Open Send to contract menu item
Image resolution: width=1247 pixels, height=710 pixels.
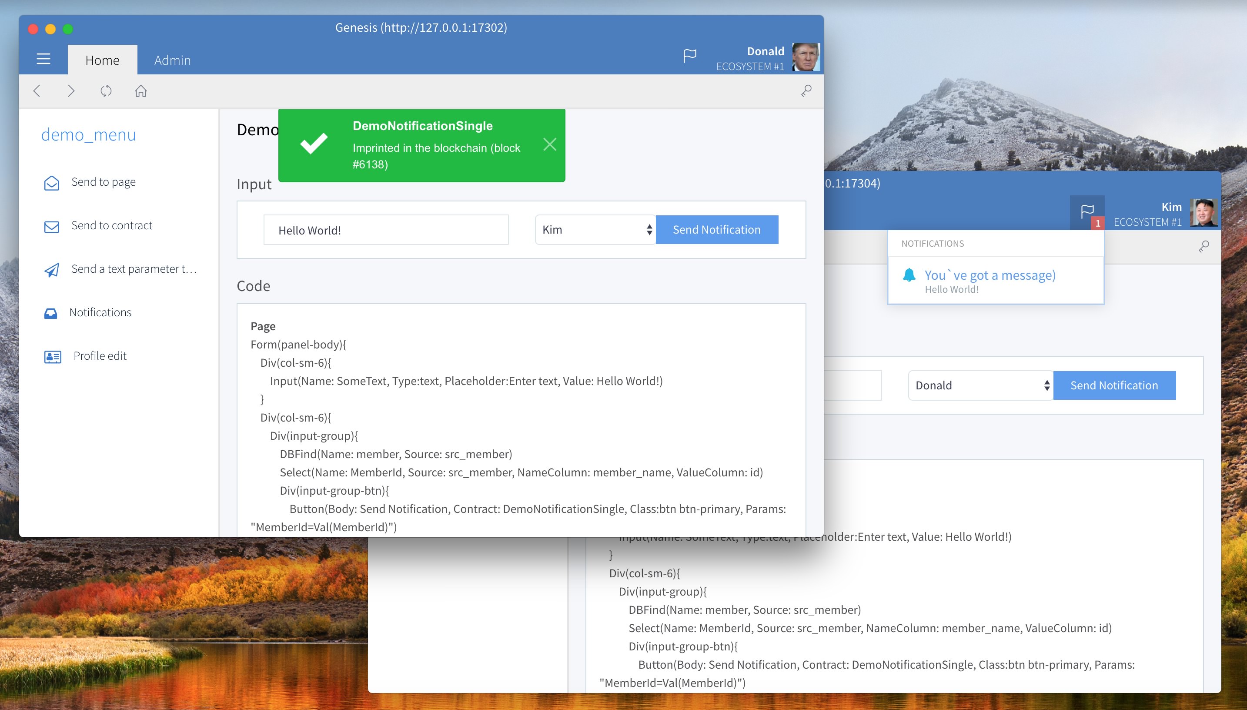click(112, 225)
